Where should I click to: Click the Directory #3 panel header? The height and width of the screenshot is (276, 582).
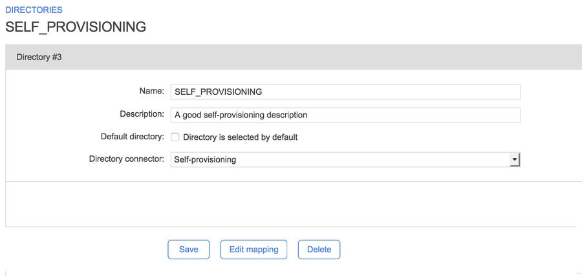point(39,57)
